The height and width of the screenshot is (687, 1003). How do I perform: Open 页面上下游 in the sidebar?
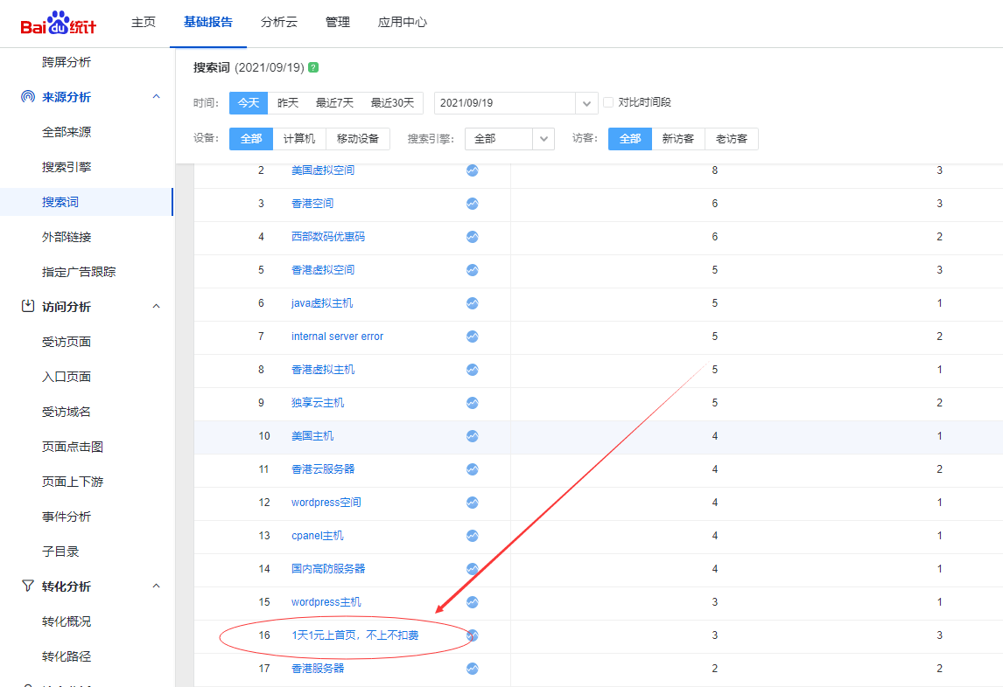pyautogui.click(x=73, y=482)
